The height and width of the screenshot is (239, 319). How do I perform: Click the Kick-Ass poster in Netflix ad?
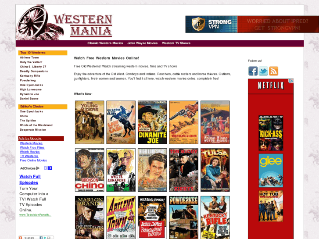coord(271,133)
